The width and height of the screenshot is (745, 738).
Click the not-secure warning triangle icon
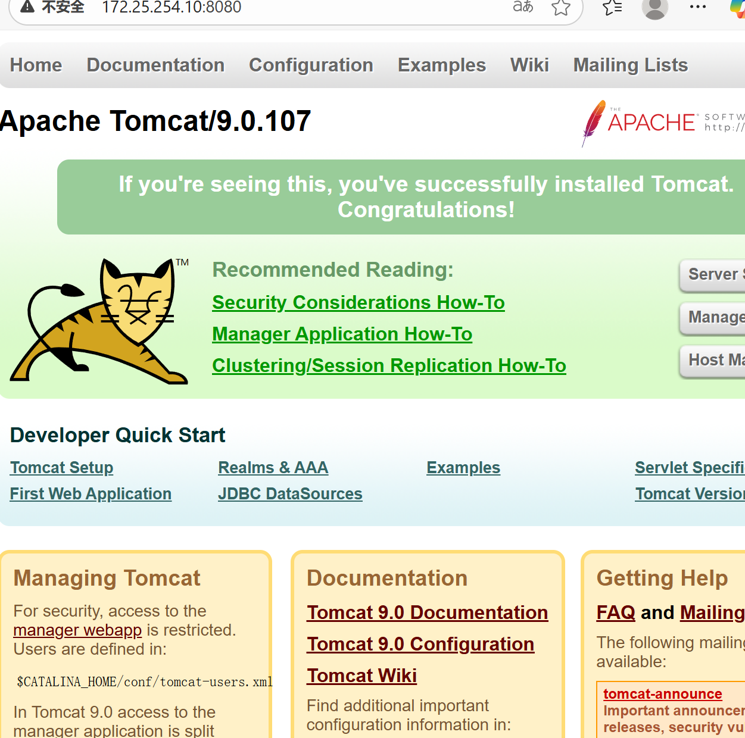click(27, 7)
